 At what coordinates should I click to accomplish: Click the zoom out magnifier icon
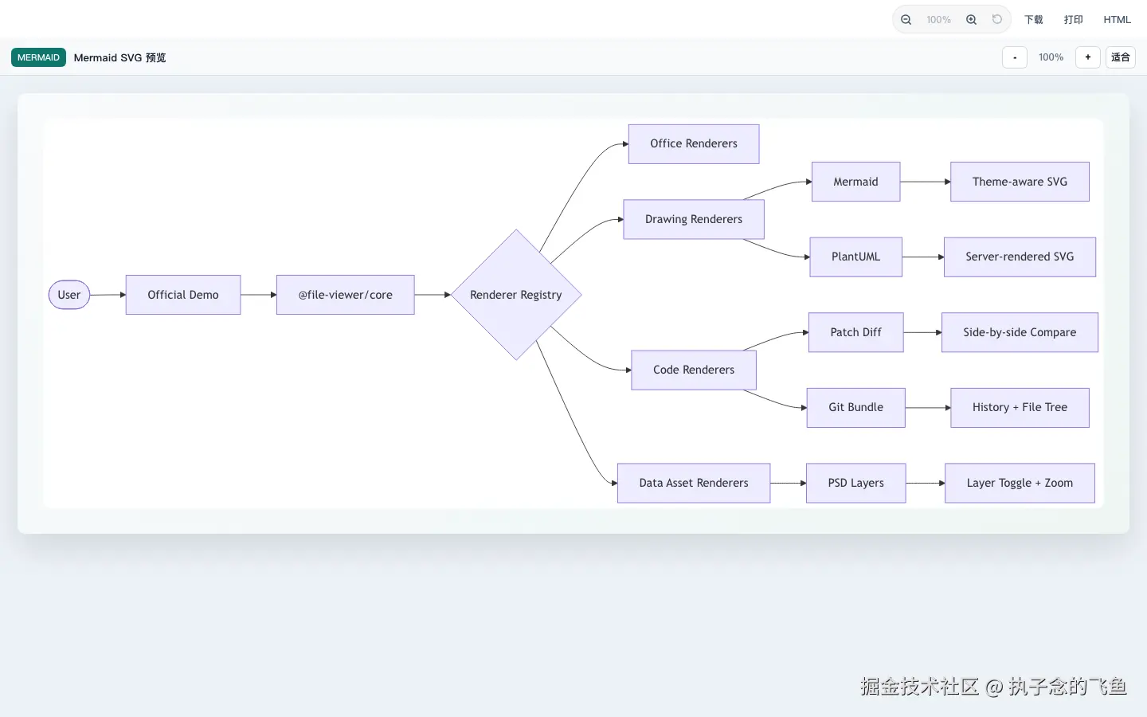click(906, 20)
